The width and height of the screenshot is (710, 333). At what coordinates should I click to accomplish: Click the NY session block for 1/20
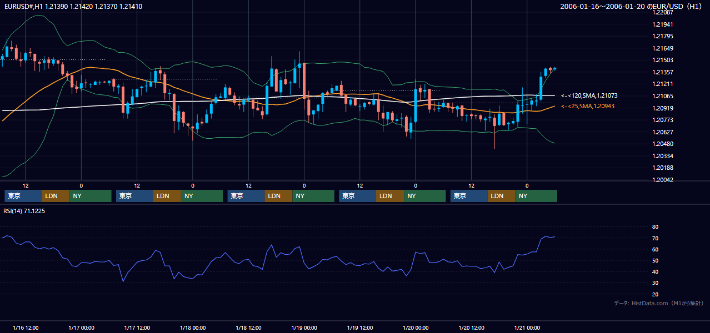[537, 196]
